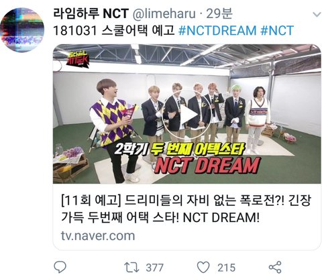Click the display name 라임하루 NCT

[x=91, y=13]
